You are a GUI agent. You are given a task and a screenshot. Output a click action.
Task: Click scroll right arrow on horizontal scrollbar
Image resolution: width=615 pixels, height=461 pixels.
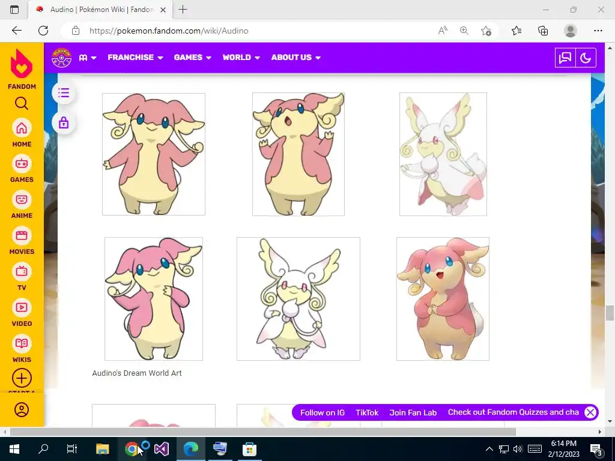tap(600, 432)
